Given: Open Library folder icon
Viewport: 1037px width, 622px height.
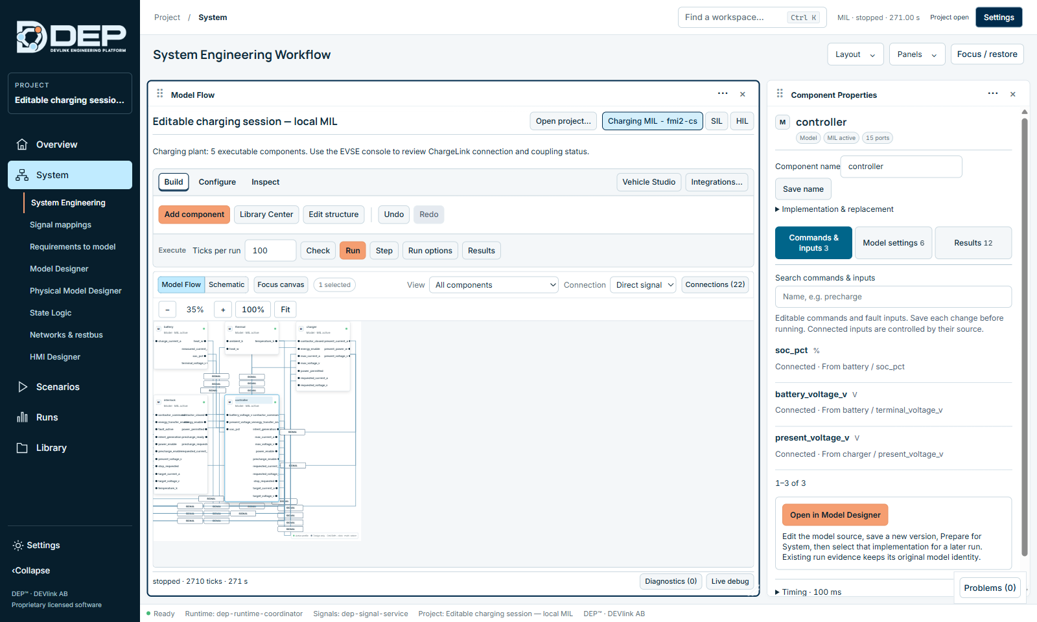Looking at the screenshot, I should 22,448.
